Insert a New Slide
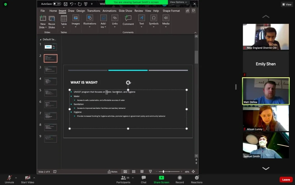Viewport: 295px width, 185px height. tap(43, 22)
